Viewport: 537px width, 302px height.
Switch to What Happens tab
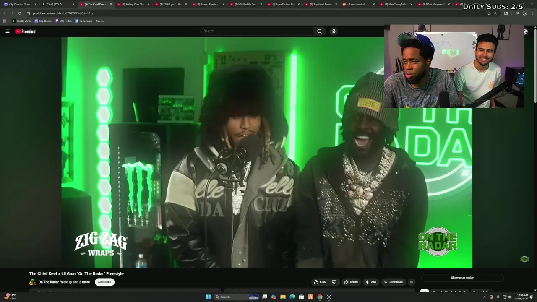click(x=433, y=4)
